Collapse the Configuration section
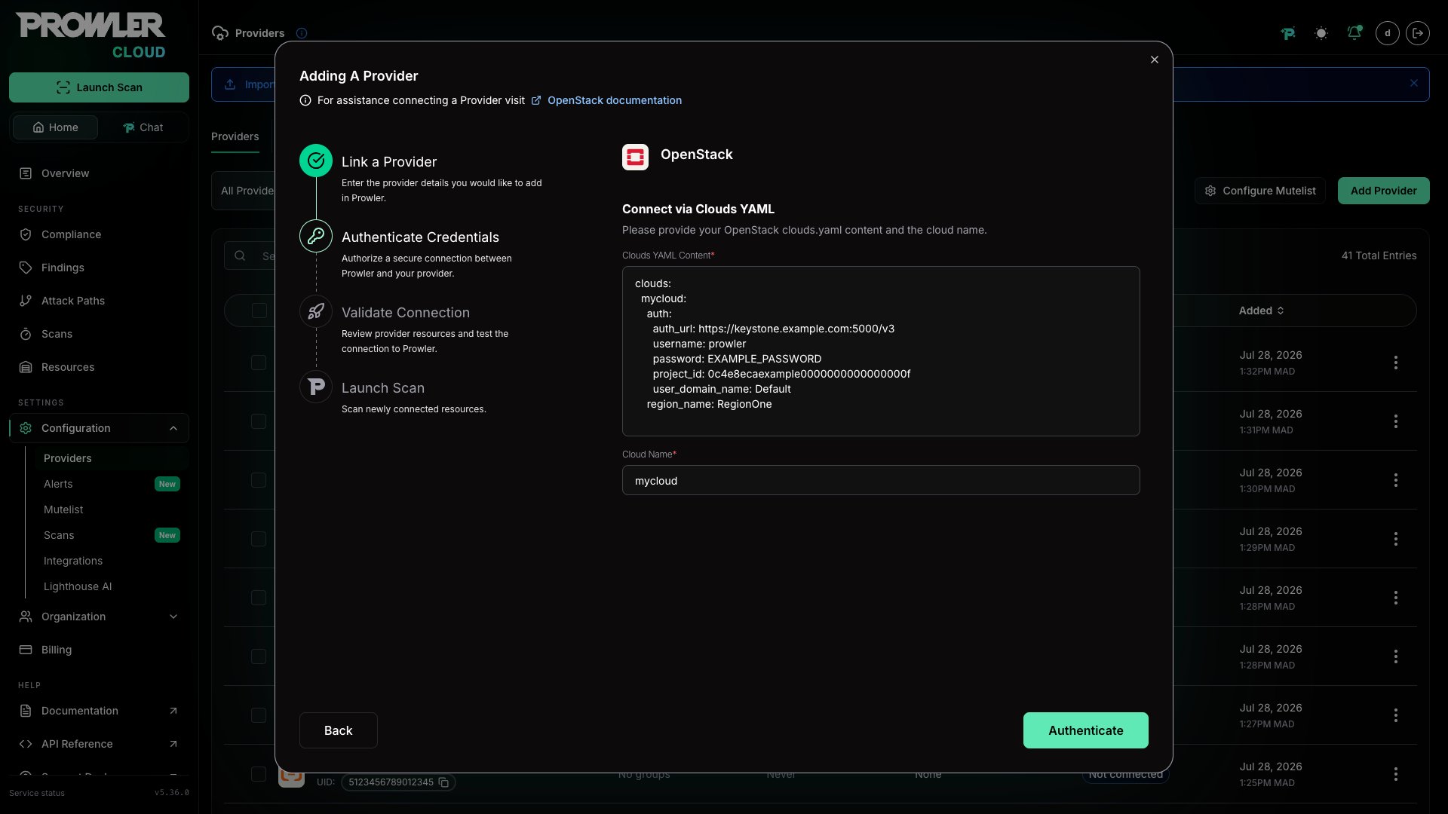This screenshot has height=814, width=1448. 99,428
